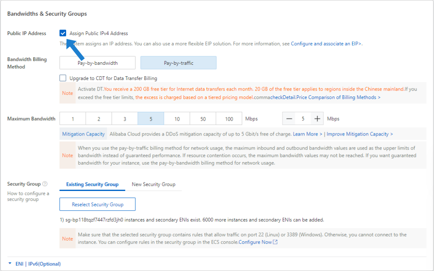Increase bandwidth with the plus button

click(x=316, y=119)
